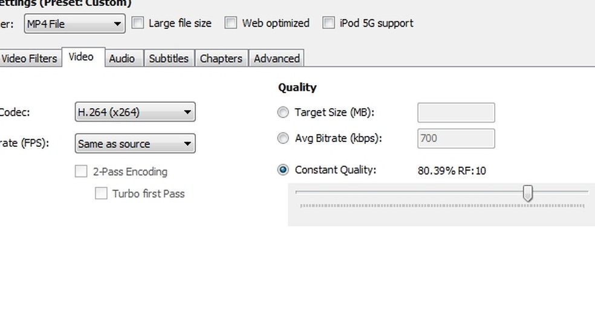
Task: Choose the Avg Bitrate (kbps) radio option
Action: pos(283,138)
